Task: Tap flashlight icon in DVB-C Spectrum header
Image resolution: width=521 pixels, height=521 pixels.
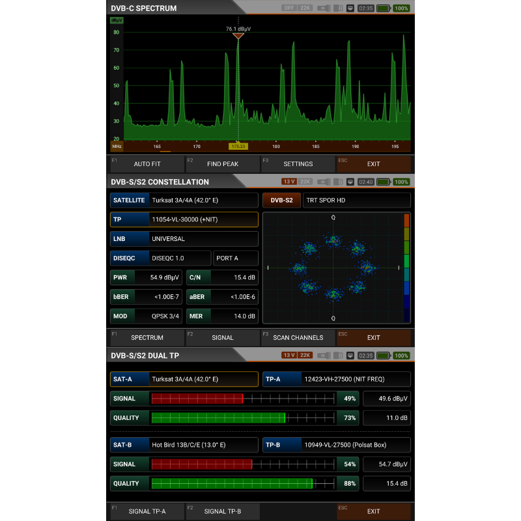Action: [x=324, y=8]
